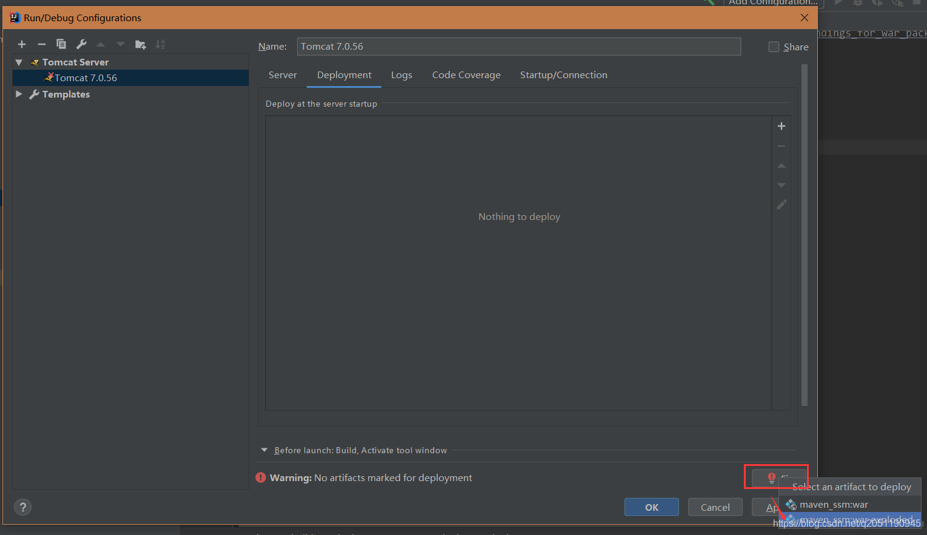Click 'Deploy at the server startup' label

[x=321, y=104]
